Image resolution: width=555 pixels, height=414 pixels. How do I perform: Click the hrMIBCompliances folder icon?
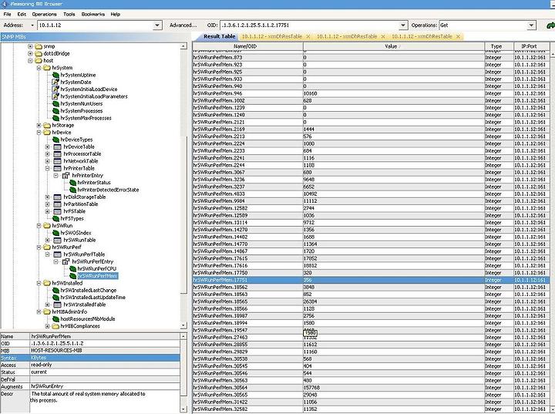(x=55, y=326)
